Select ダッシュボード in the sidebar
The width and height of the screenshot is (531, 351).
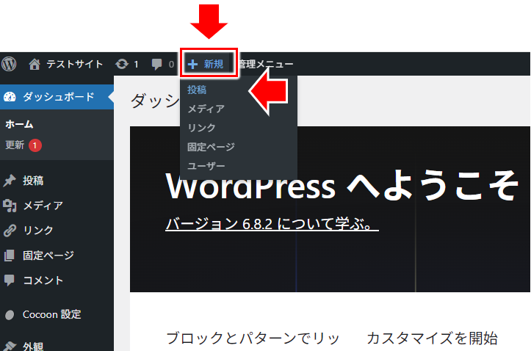click(x=57, y=97)
